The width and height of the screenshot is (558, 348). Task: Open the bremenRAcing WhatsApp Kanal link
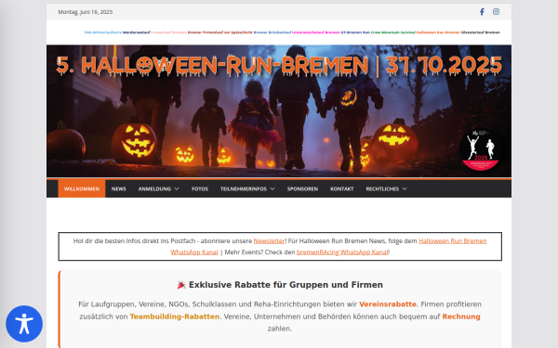[342, 252]
